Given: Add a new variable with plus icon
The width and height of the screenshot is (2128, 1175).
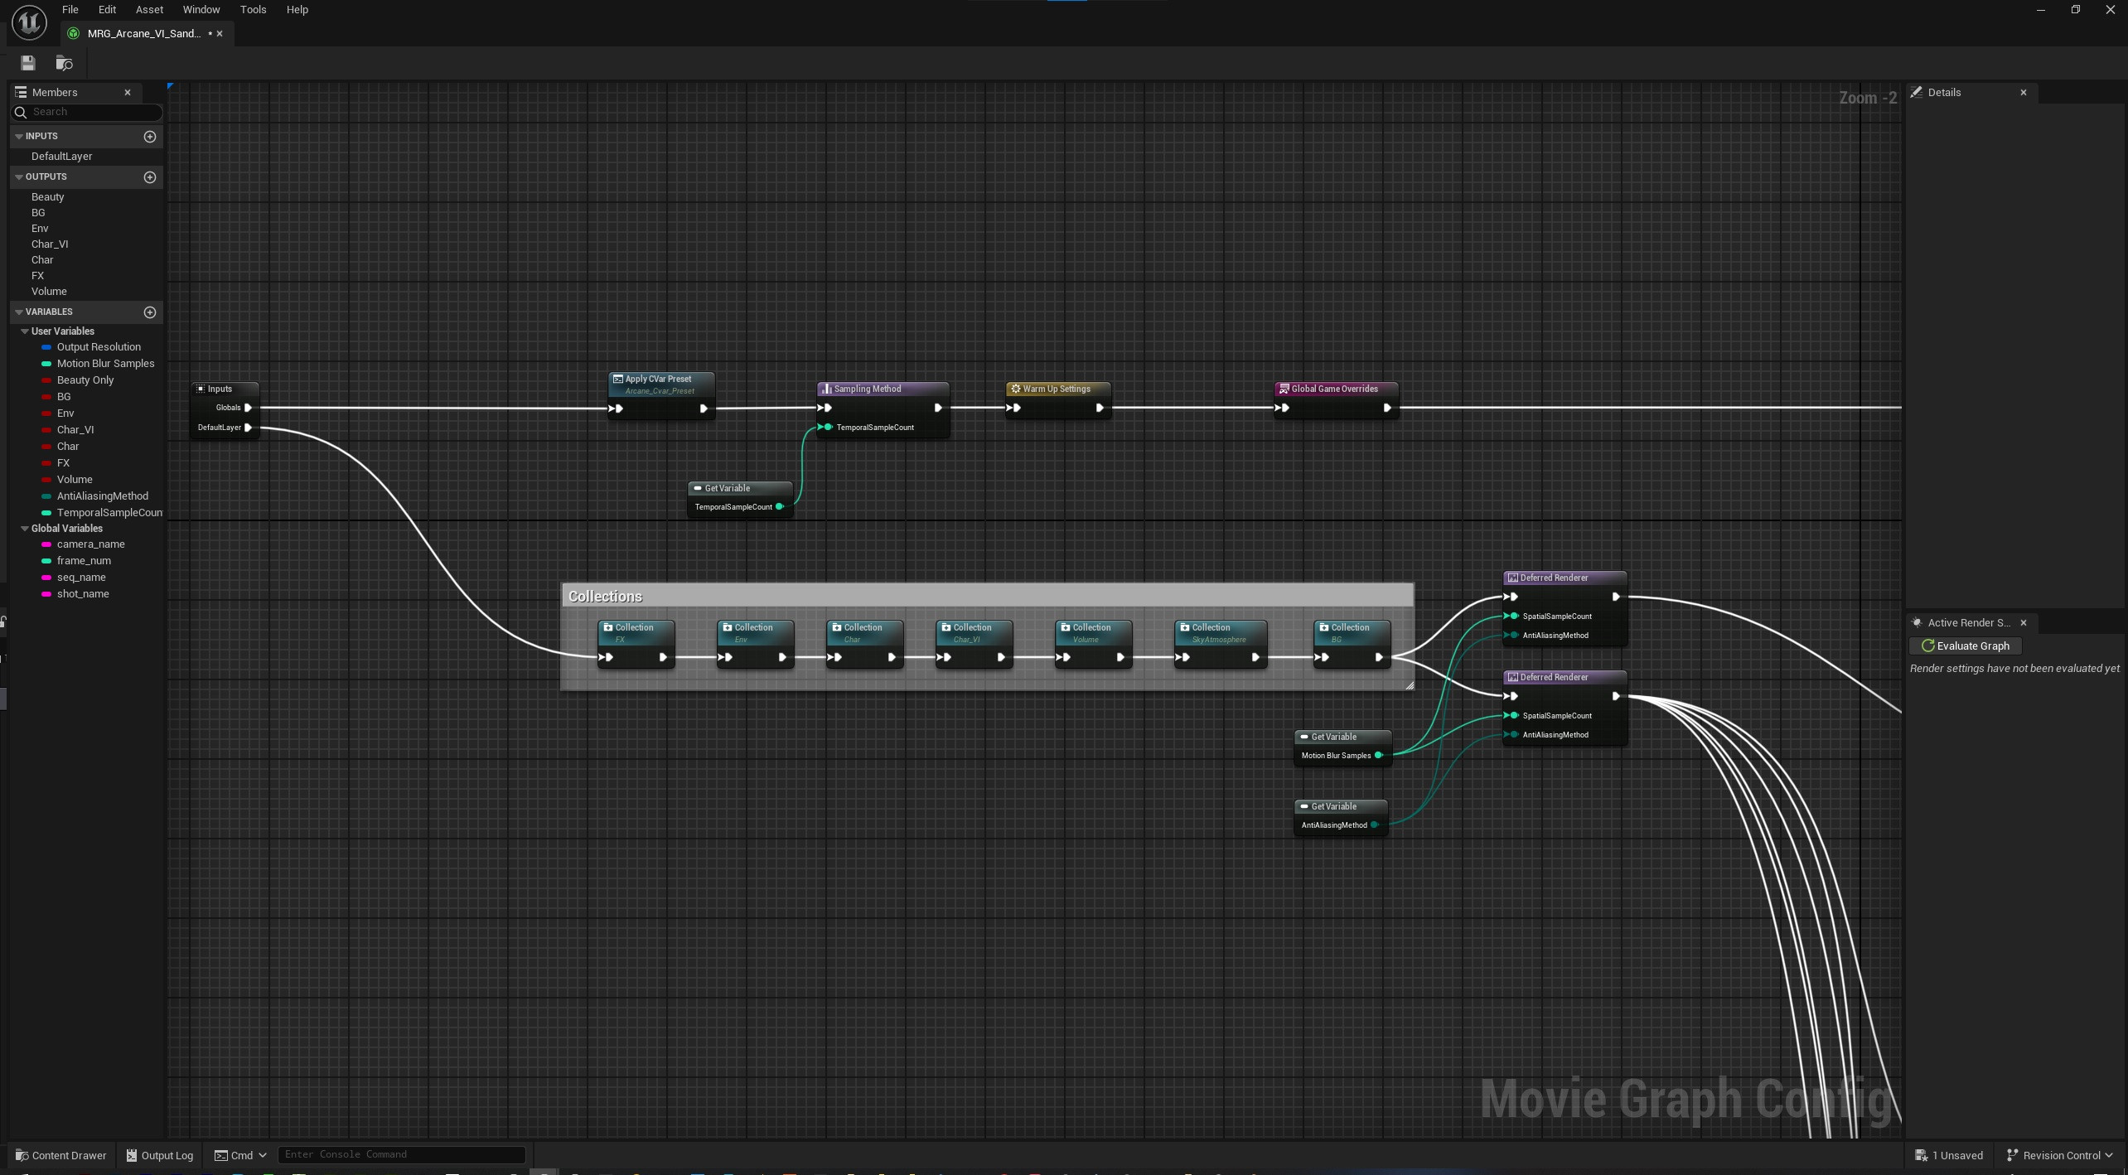Looking at the screenshot, I should coord(150,312).
